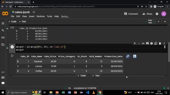The image size is (170, 95).
Task: Open Chrome three-dot menu
Action: coord(167,7)
